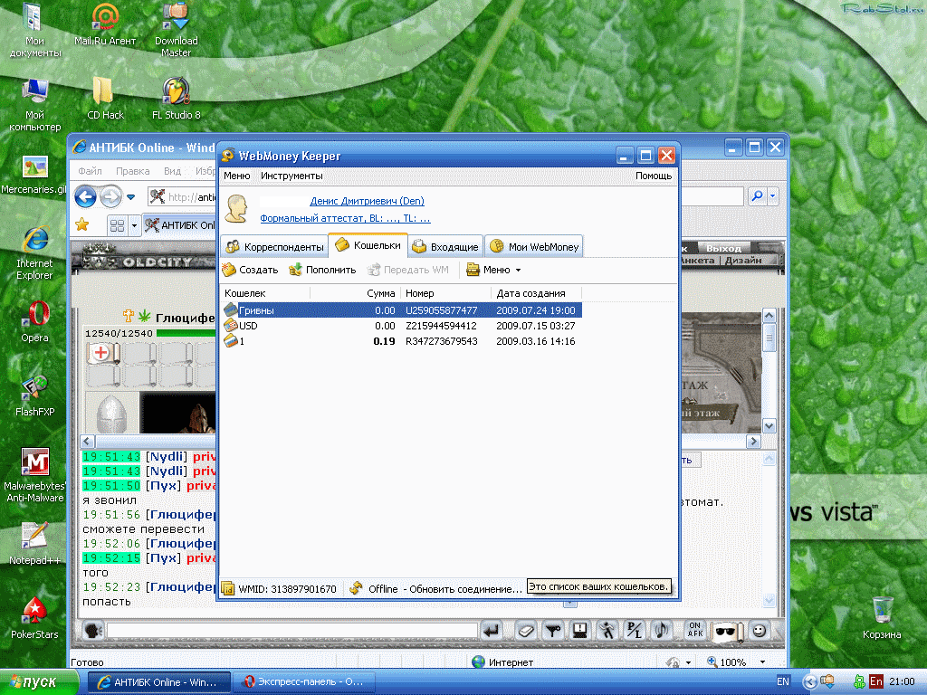
Task: Open the PokerStars desktop icon
Action: coord(35,619)
